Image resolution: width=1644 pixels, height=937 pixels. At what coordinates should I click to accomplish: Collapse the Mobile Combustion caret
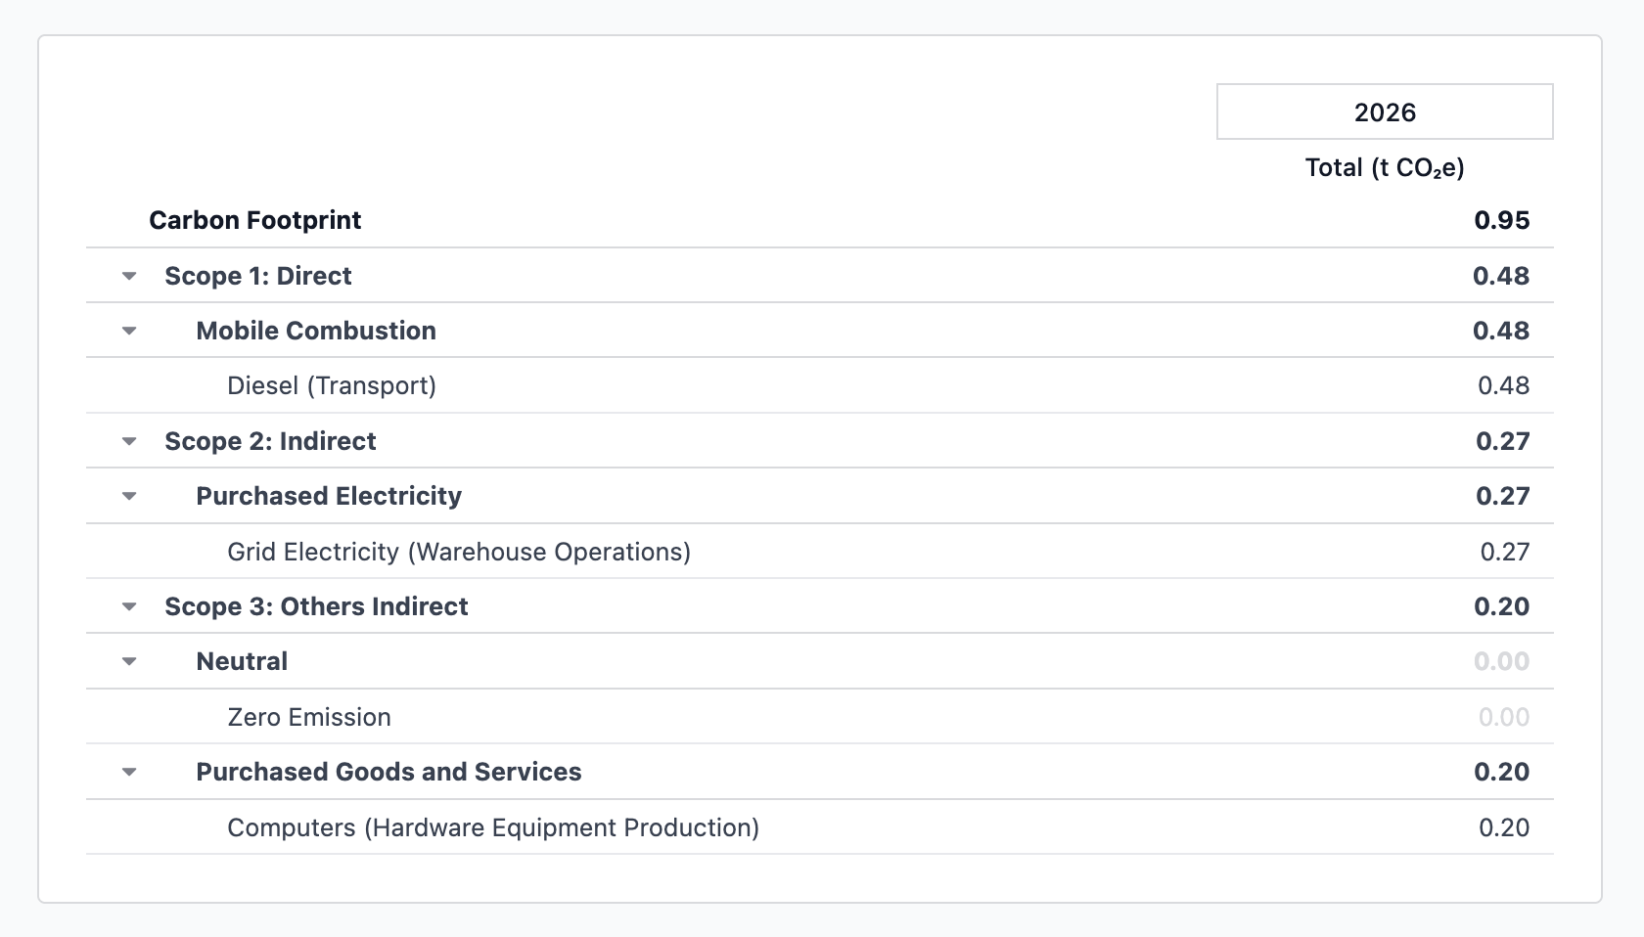[129, 332]
